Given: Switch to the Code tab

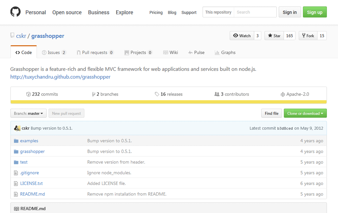Looking at the screenshot, I should point(23,52).
